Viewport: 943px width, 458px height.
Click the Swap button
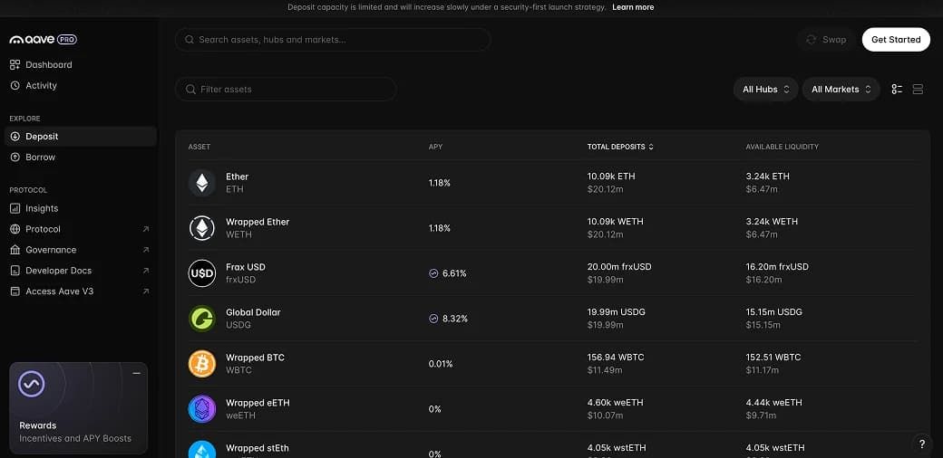click(x=826, y=40)
